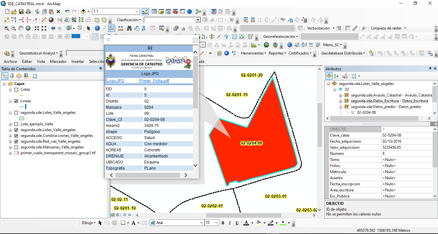The height and width of the screenshot is (234, 438).
Task: Open the Editor toolbar
Action: (x=145, y=12)
